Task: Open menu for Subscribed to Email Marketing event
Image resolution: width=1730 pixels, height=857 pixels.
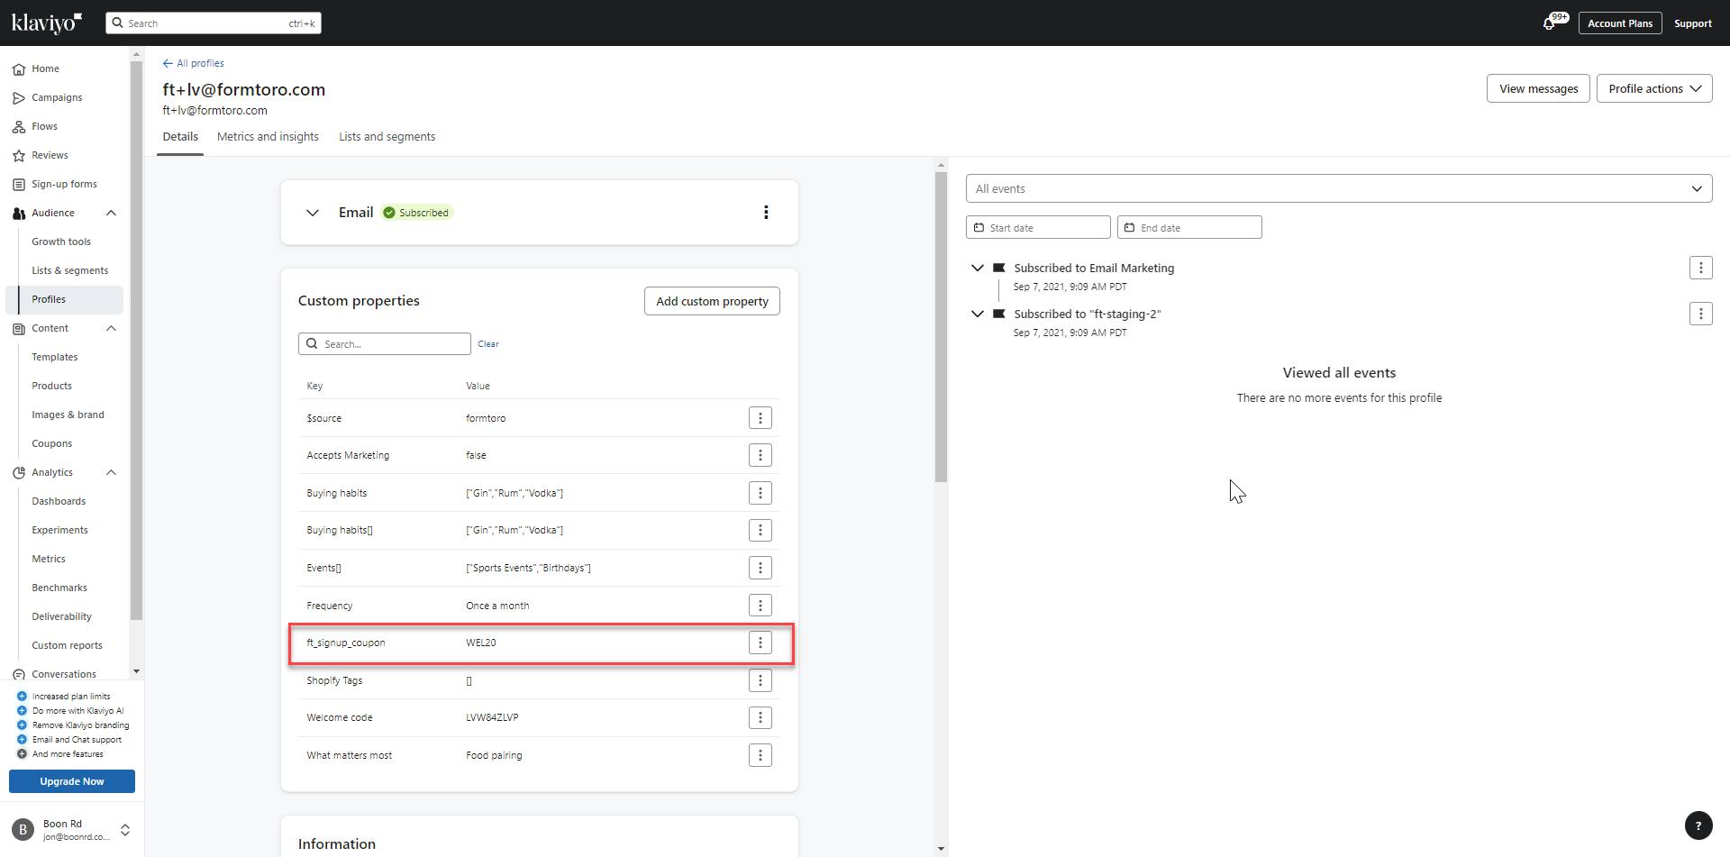Action: pyautogui.click(x=1701, y=268)
